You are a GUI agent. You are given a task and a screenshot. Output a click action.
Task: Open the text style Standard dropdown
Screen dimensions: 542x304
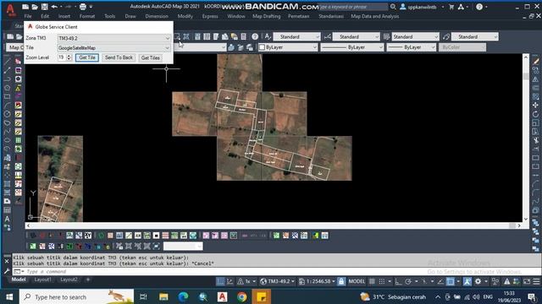tap(297, 36)
